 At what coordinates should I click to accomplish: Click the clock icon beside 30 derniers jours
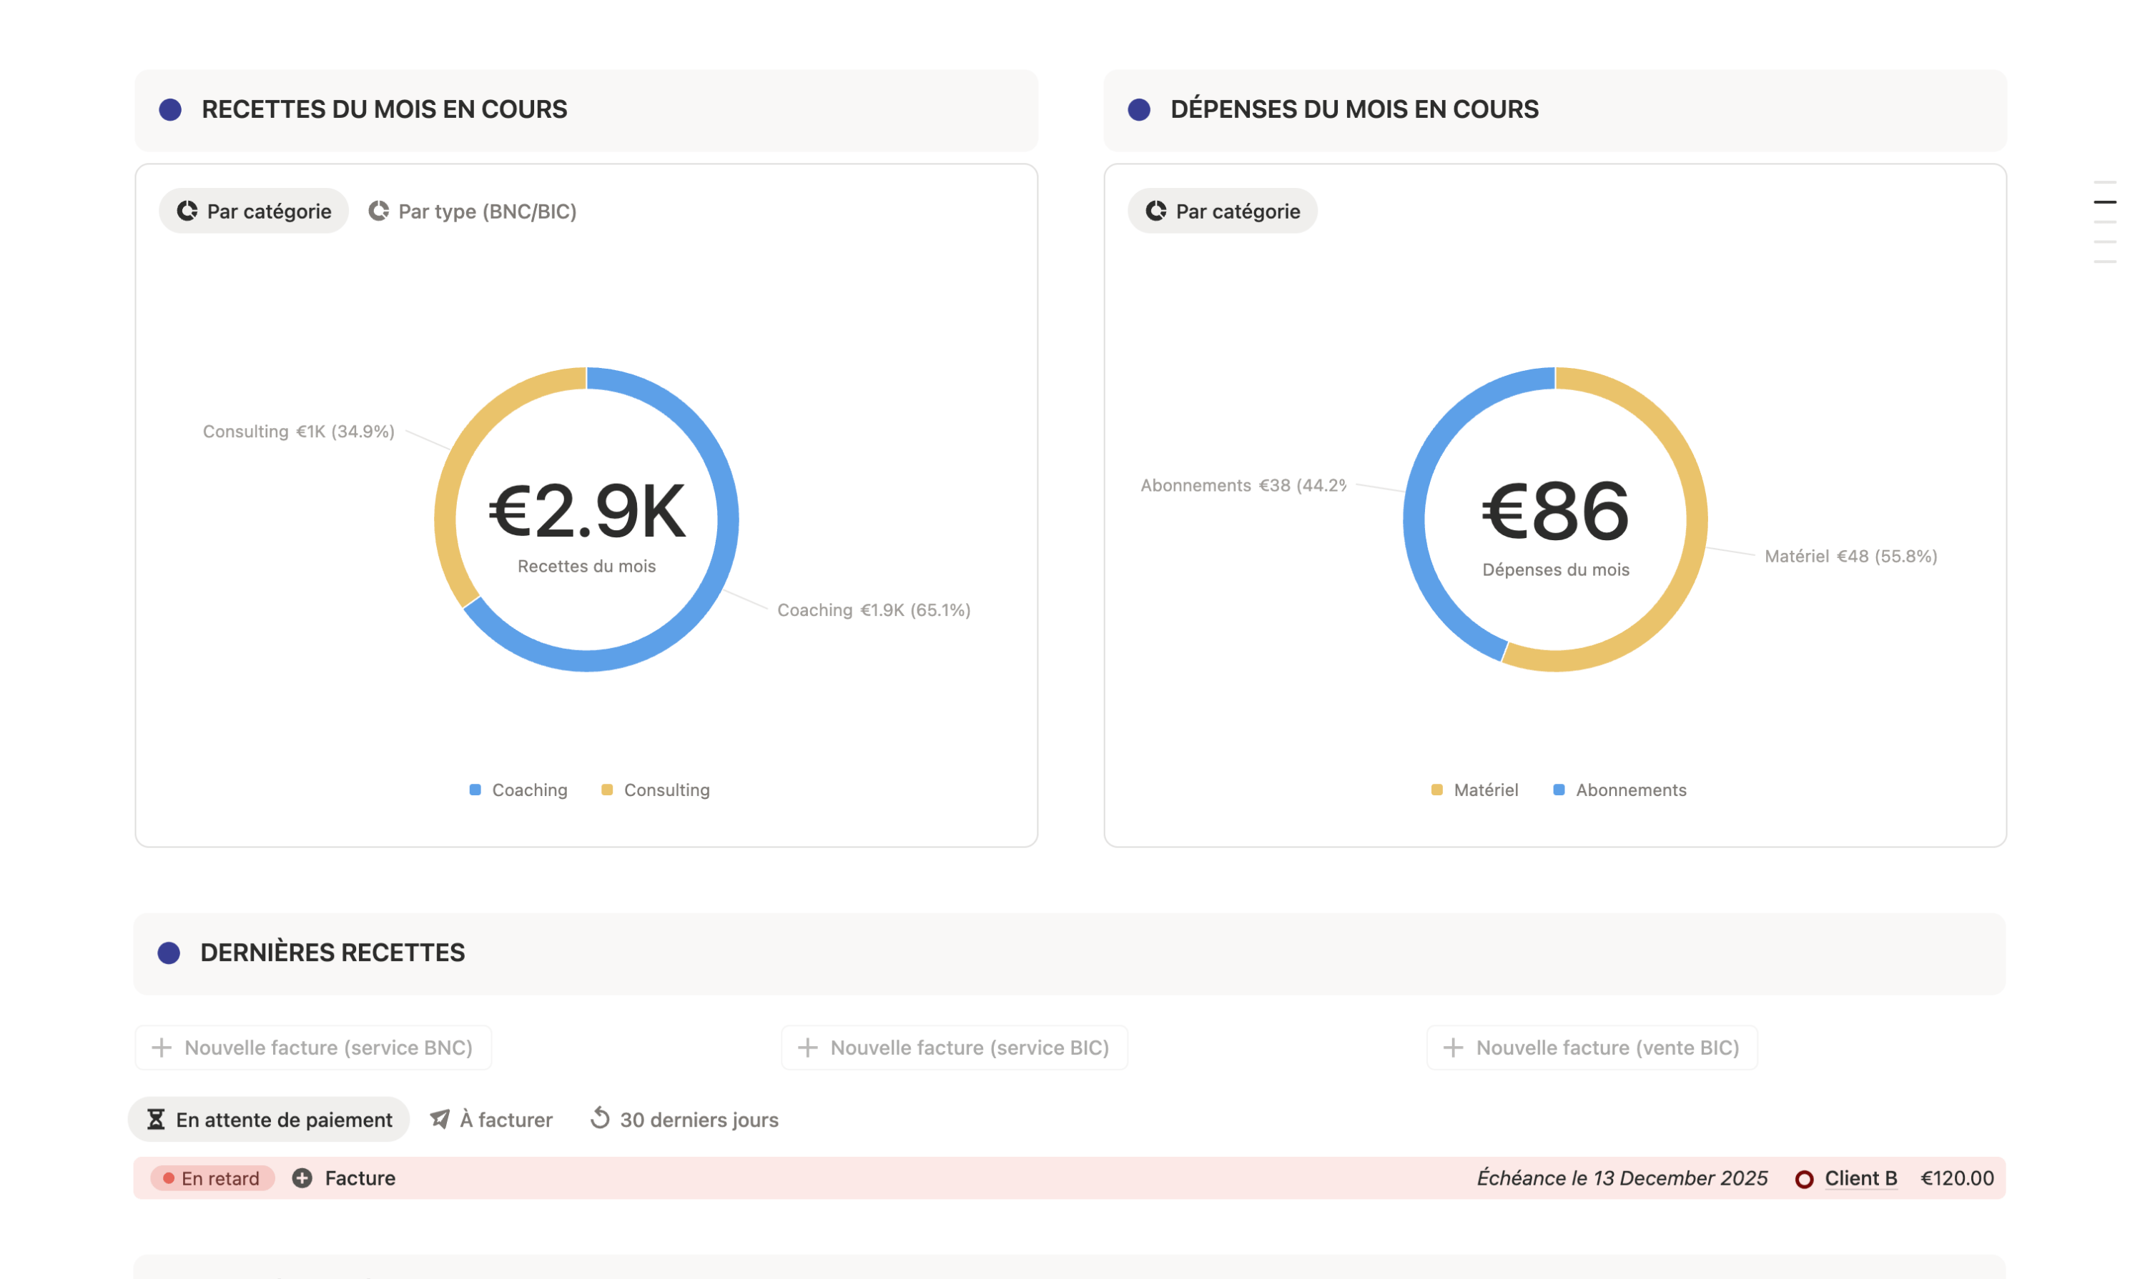[x=601, y=1119]
